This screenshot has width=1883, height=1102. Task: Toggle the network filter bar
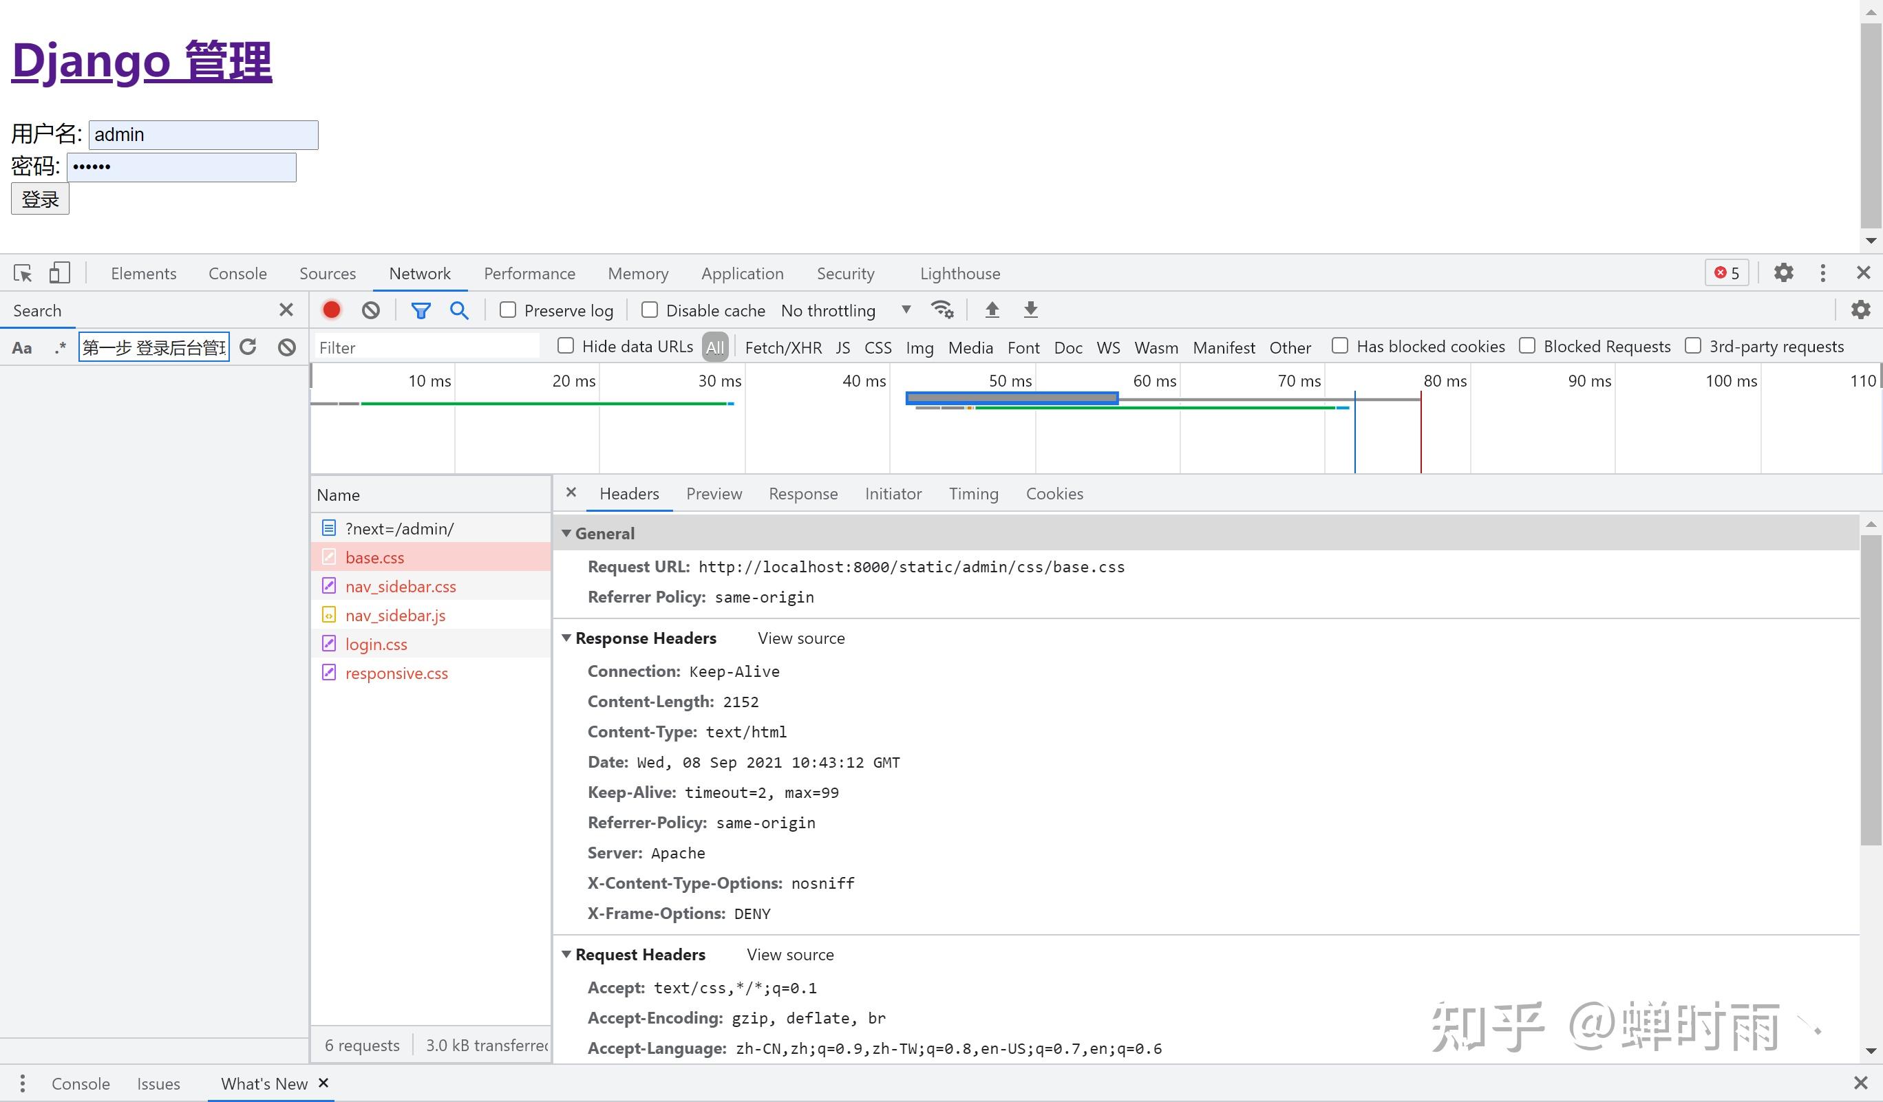421,309
